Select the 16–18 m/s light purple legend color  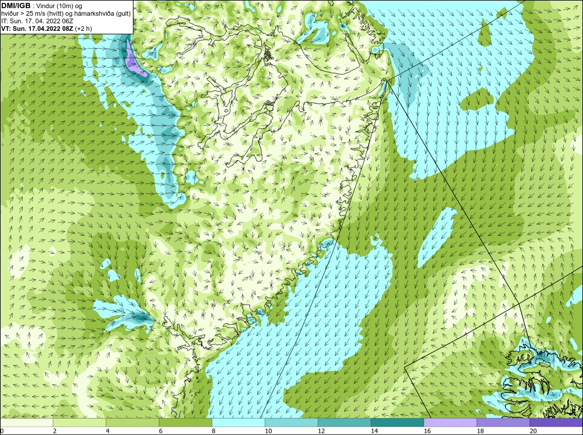coord(450,422)
